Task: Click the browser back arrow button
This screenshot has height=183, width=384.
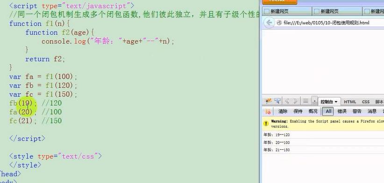Action: pyautogui.click(x=269, y=23)
